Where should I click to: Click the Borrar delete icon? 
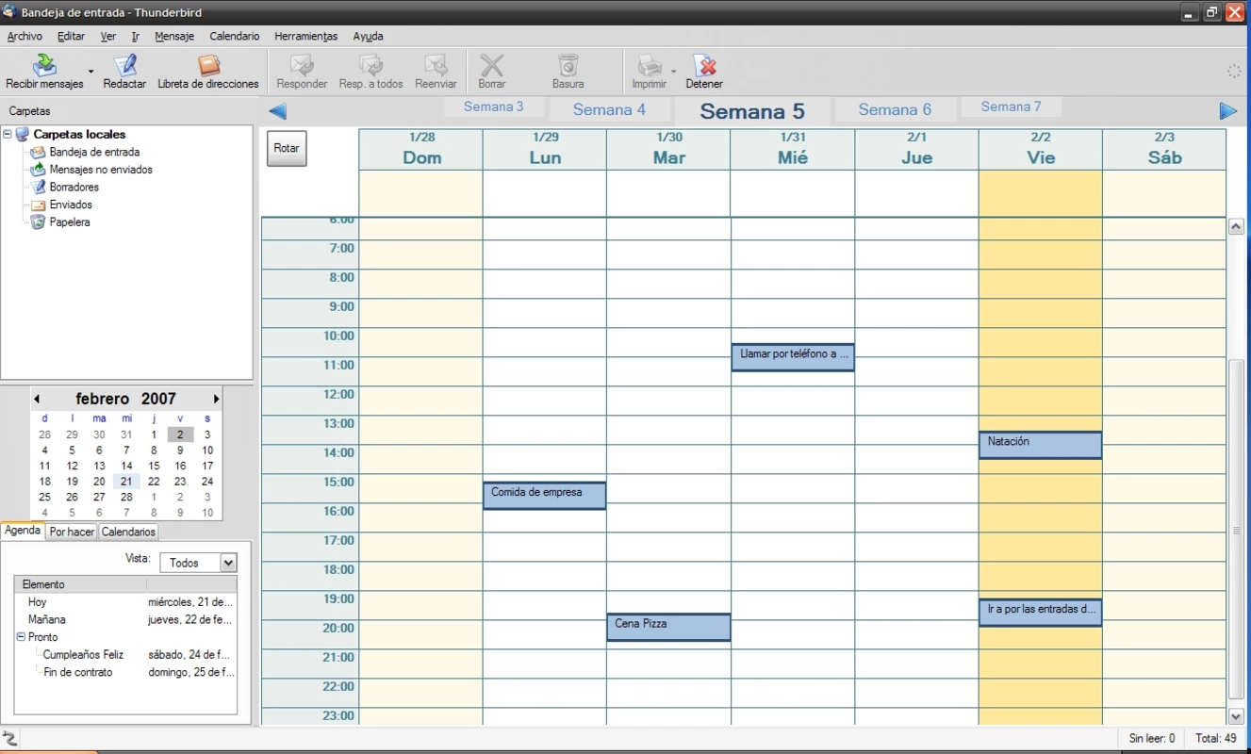[x=492, y=65]
